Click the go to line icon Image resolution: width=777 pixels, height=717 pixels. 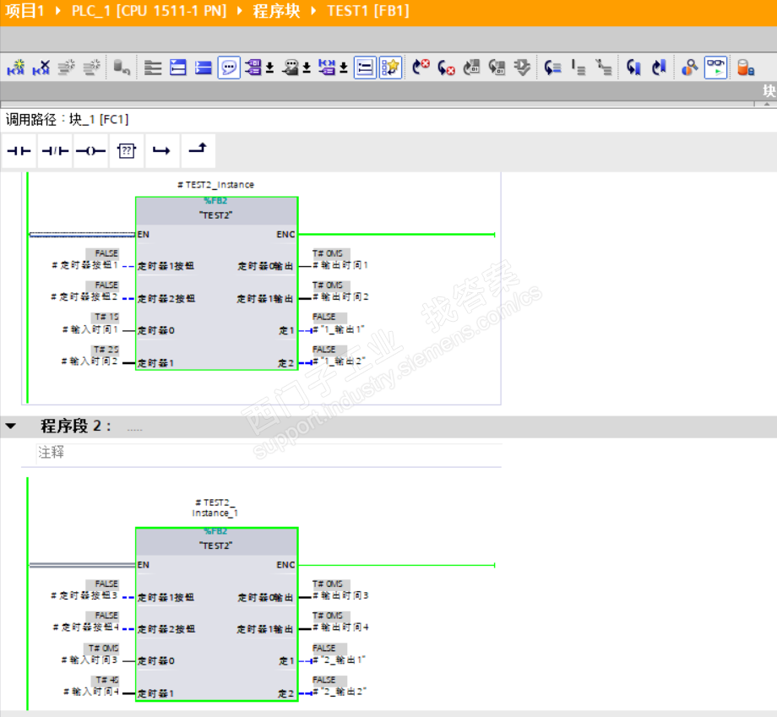tap(552, 68)
